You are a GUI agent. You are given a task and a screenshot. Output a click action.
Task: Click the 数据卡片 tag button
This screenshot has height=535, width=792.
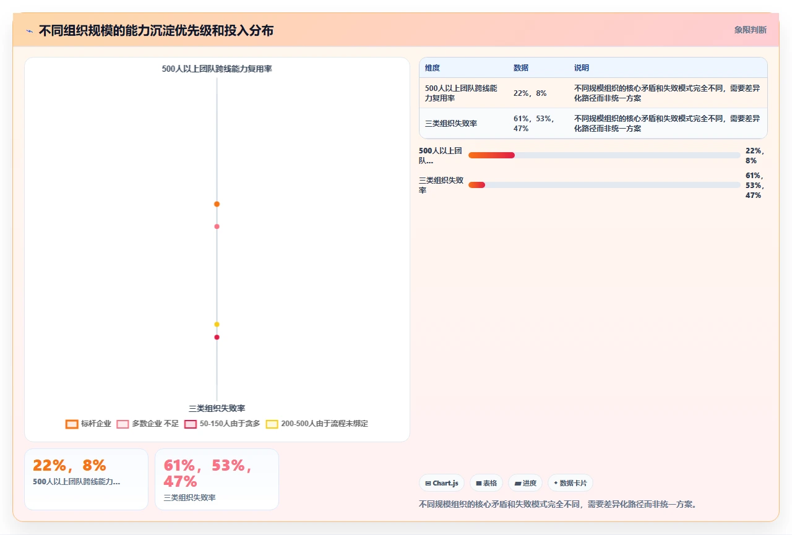click(570, 483)
